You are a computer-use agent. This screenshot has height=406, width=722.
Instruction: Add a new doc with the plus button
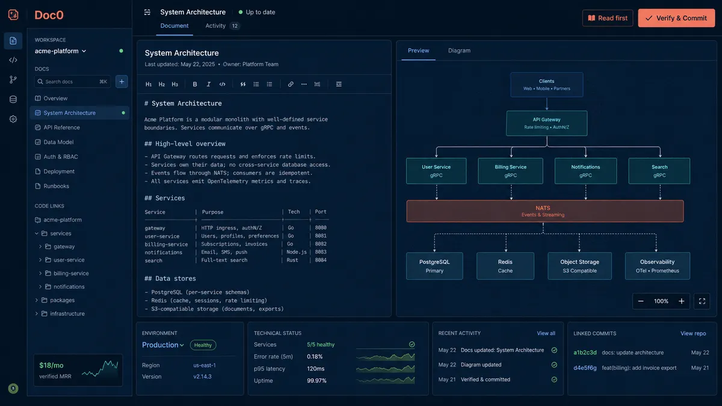pyautogui.click(x=122, y=81)
